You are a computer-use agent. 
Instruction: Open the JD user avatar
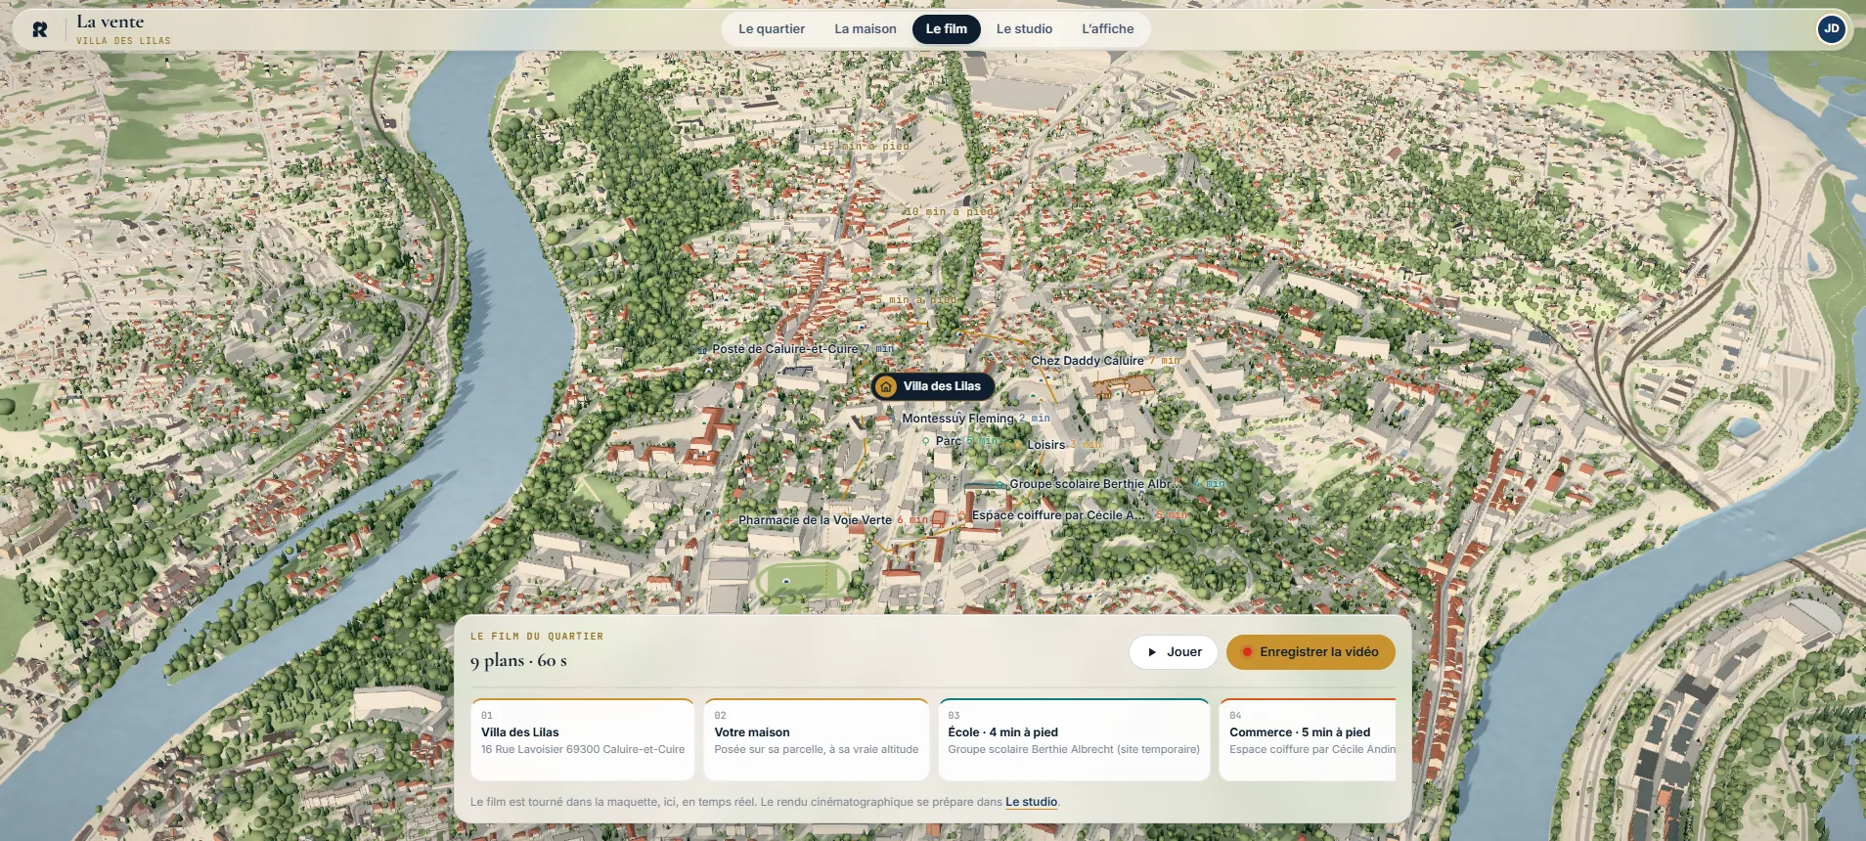tap(1831, 29)
